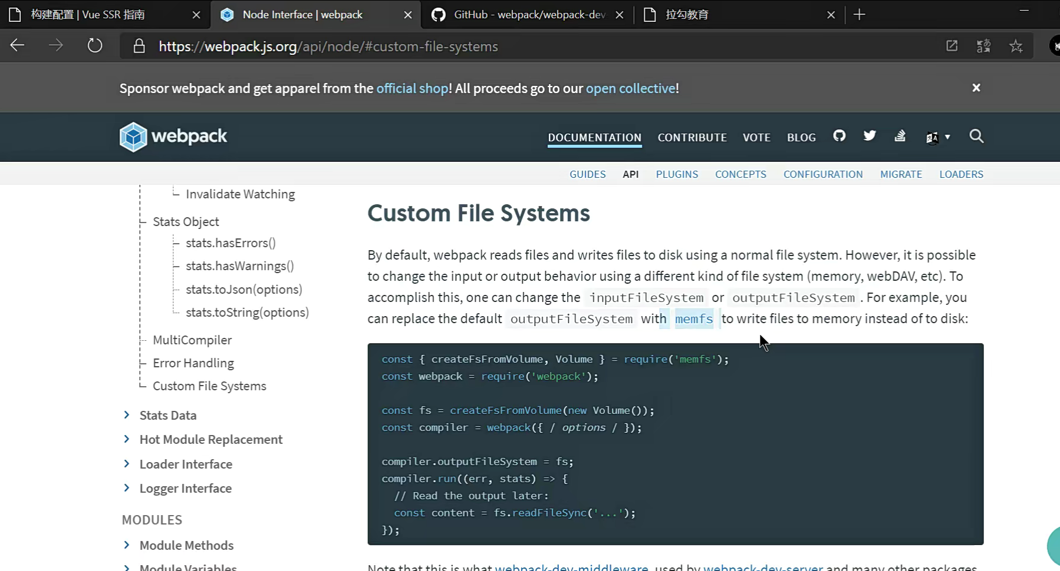Viewport: 1060px width, 571px height.
Task: Click the search magnifier icon
Action: click(x=976, y=137)
